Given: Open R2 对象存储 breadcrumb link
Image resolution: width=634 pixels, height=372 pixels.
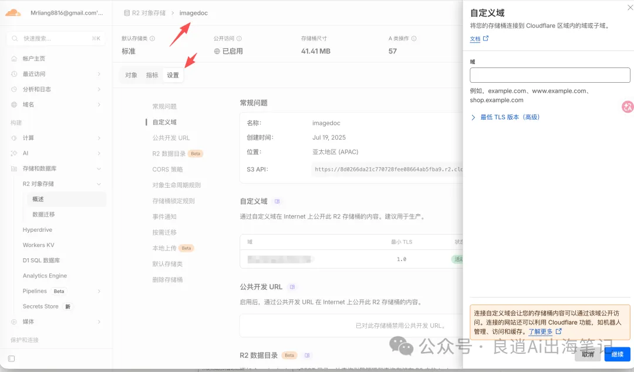Looking at the screenshot, I should (x=149, y=13).
